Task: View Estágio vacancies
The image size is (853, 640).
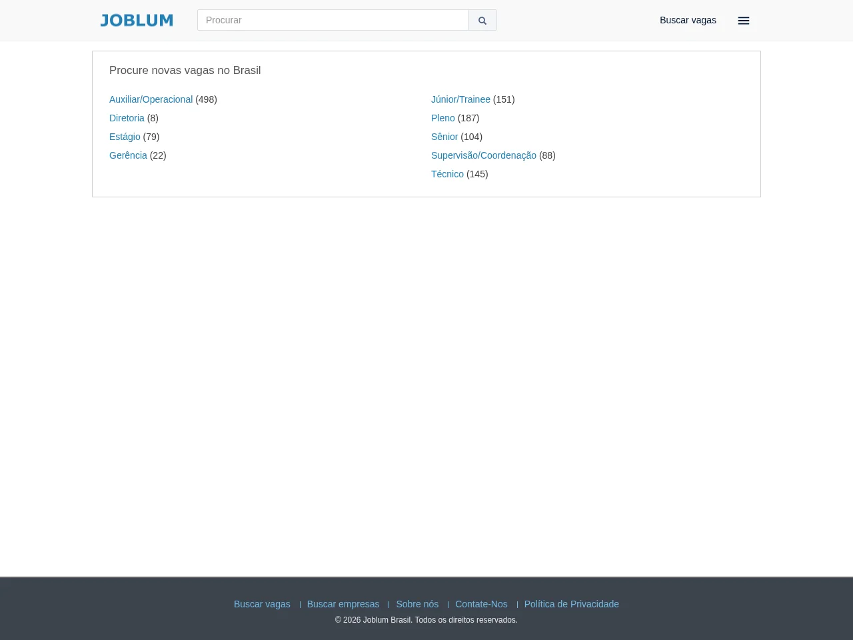Action: tap(125, 137)
